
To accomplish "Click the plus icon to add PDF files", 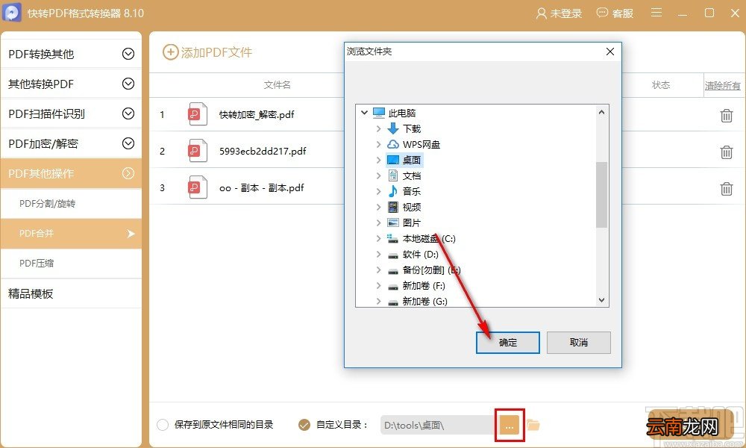I will 170,52.
